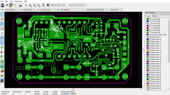Click the print icon
Screen dimensions: 170x95
20,5
